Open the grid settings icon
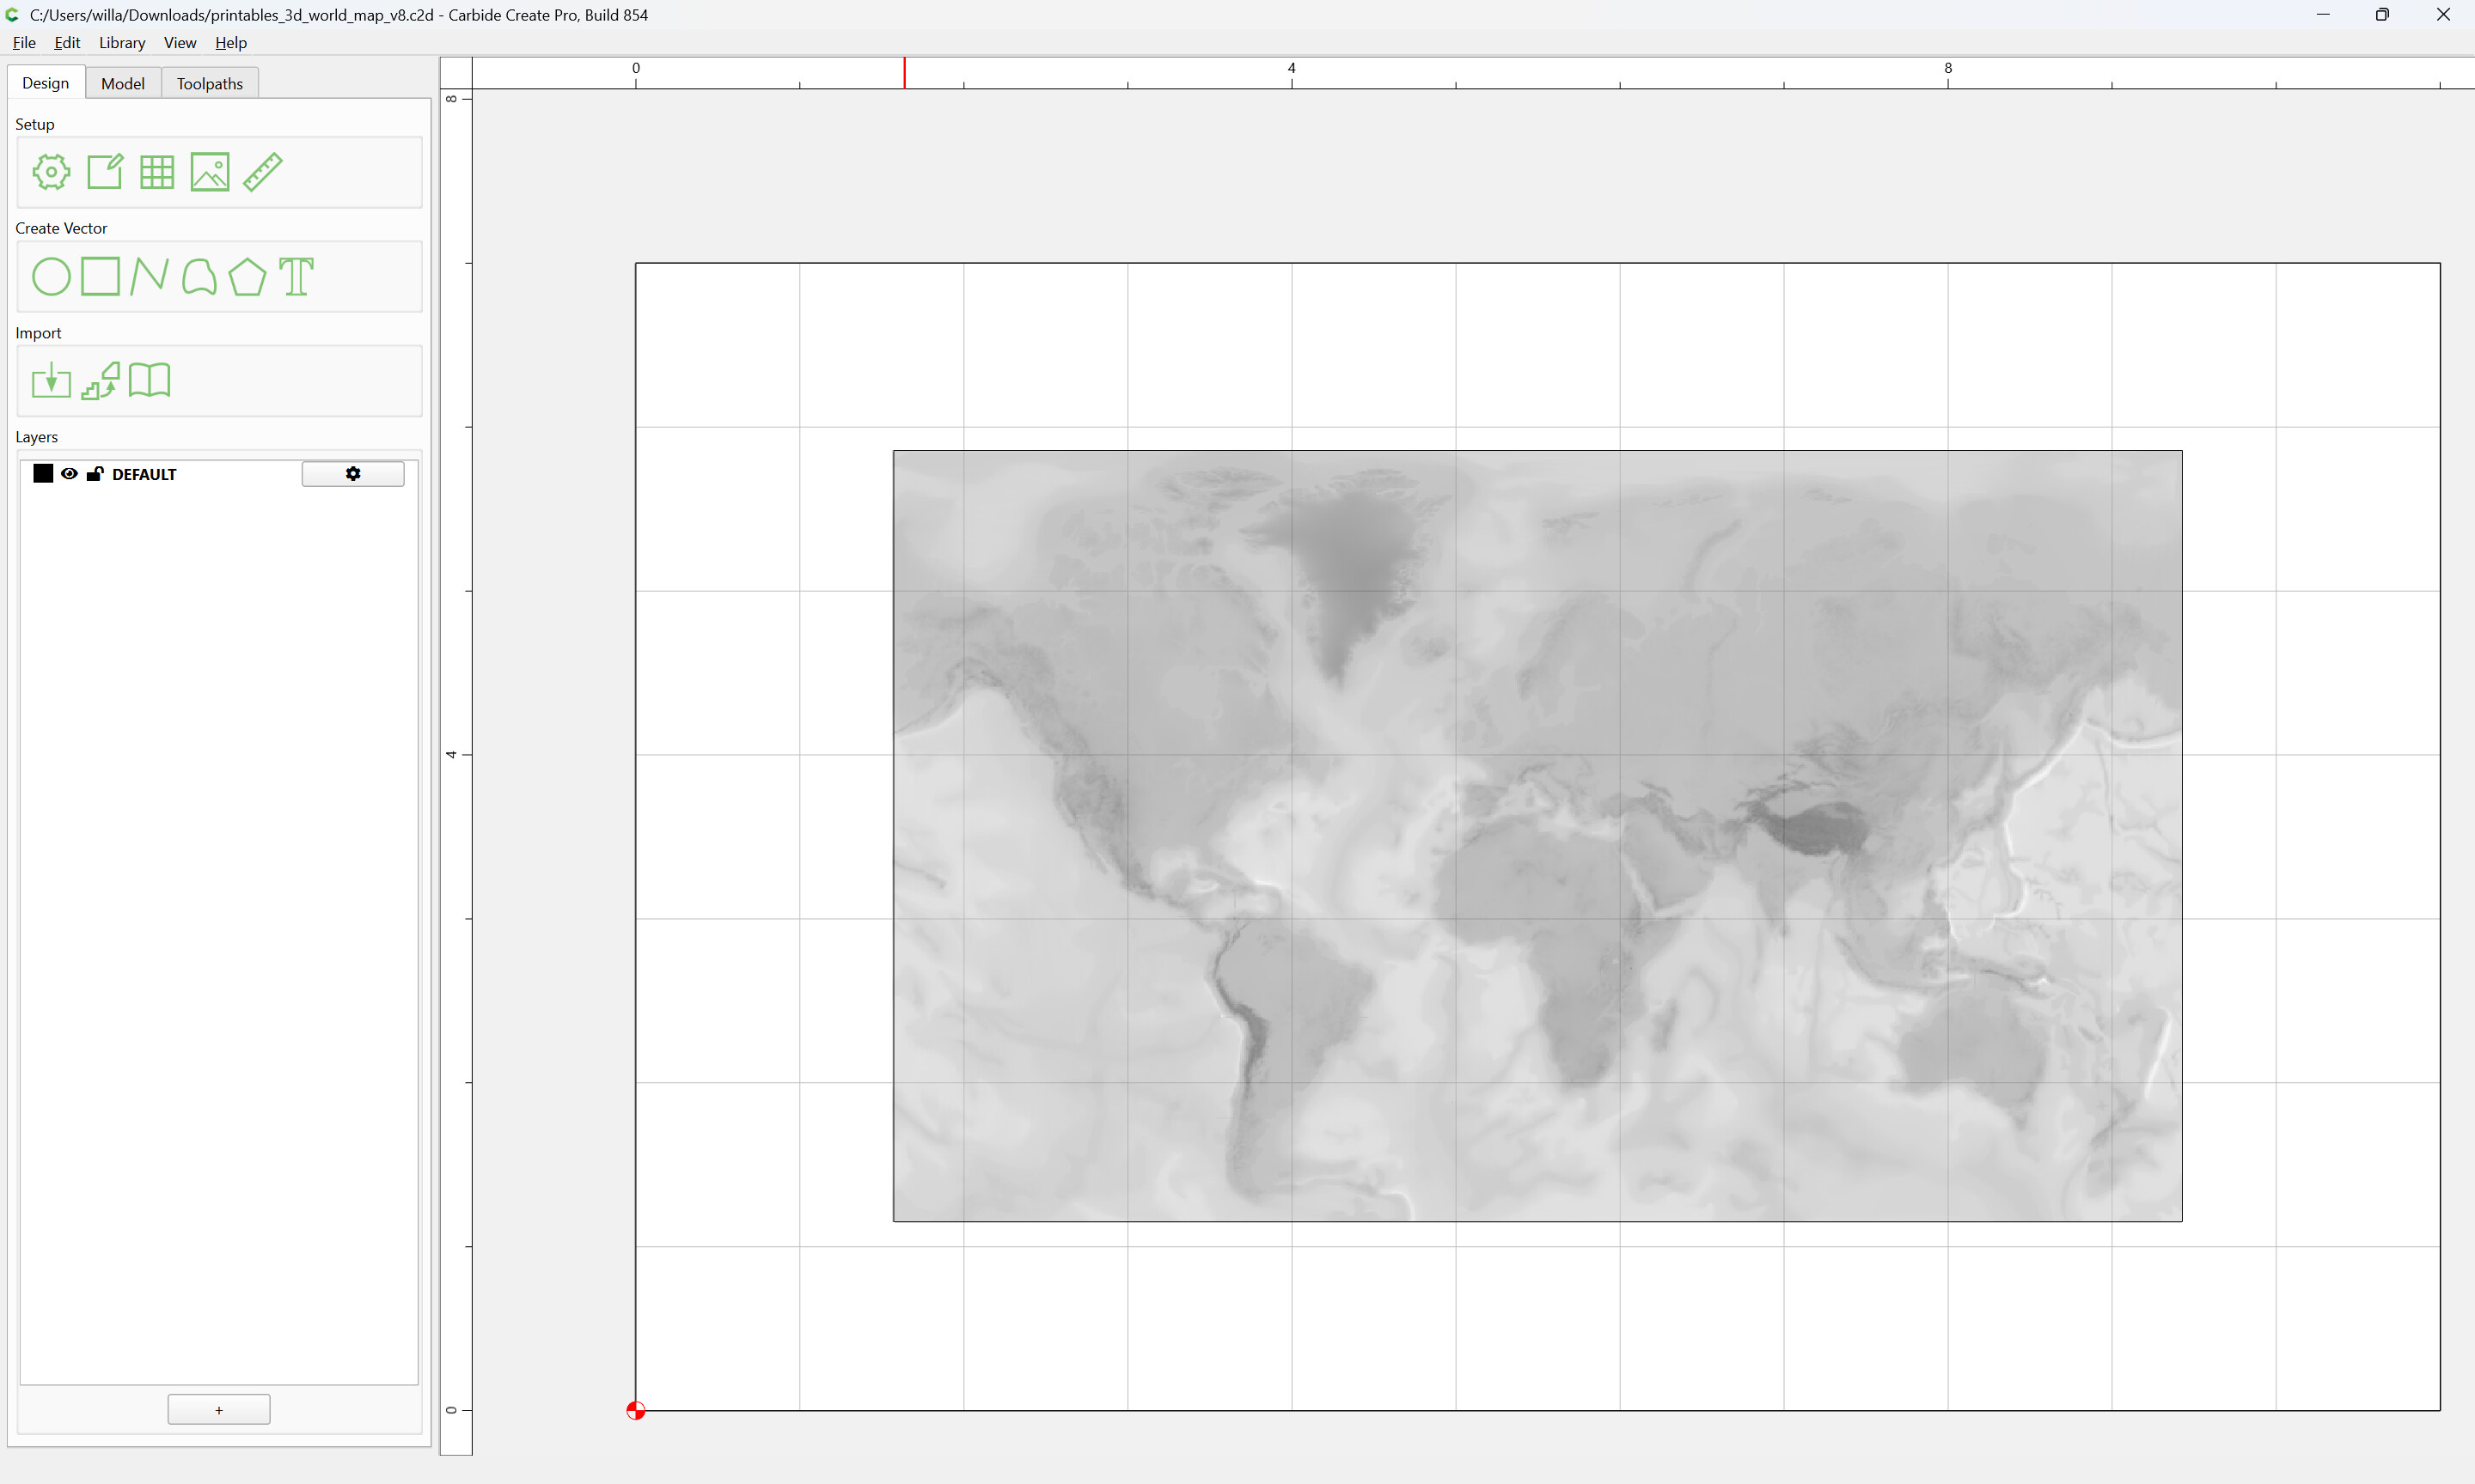 (x=157, y=172)
